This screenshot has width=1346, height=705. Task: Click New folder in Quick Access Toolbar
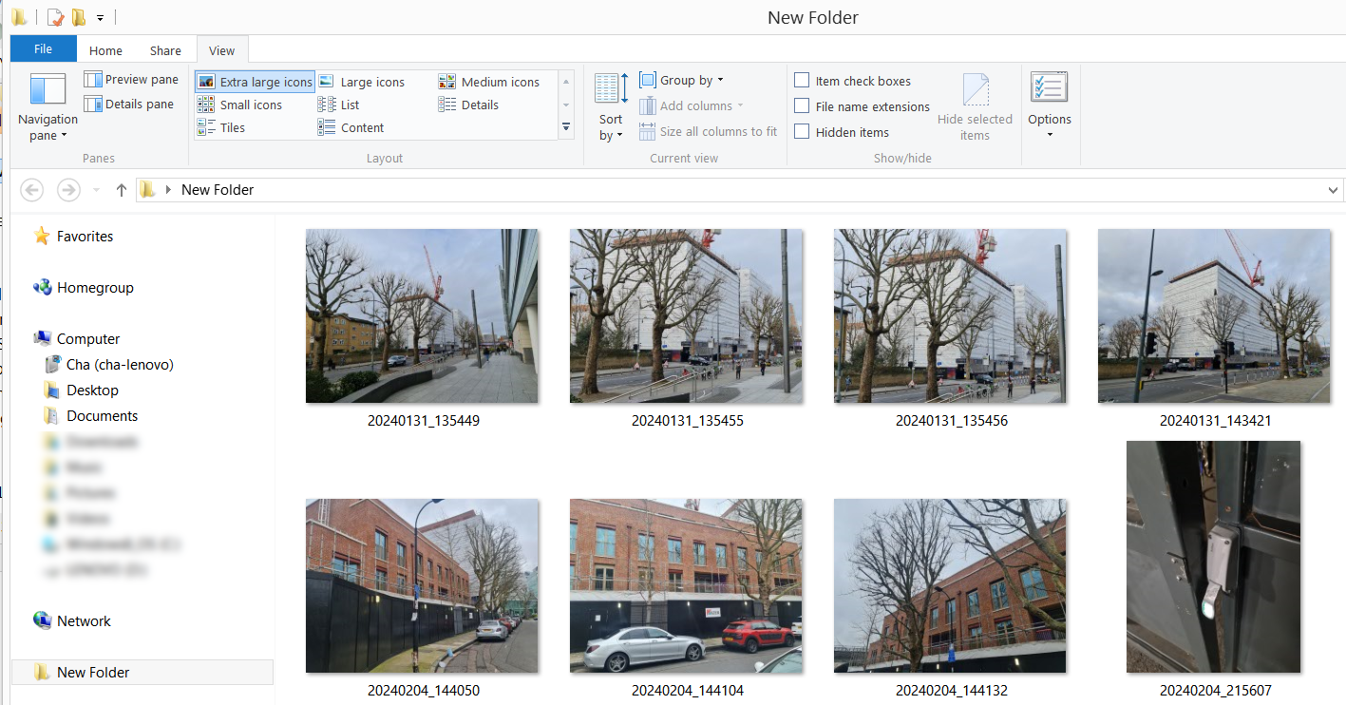click(79, 17)
